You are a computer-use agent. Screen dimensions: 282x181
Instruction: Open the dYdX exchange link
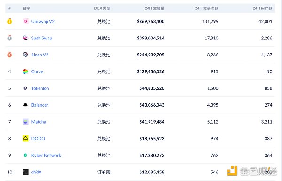click(x=36, y=172)
